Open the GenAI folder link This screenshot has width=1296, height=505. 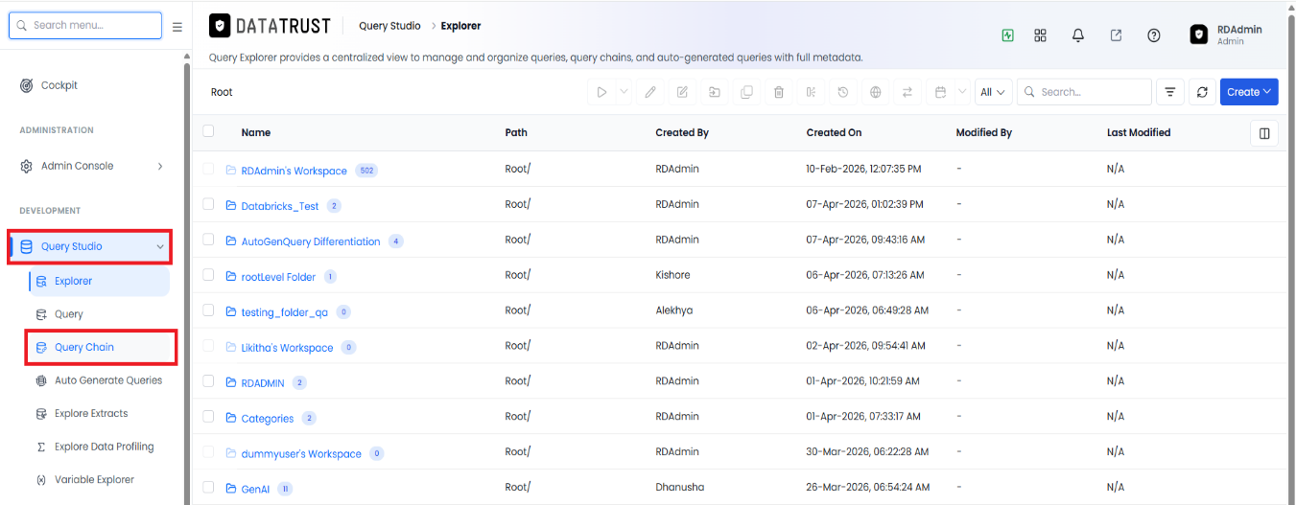click(x=255, y=489)
